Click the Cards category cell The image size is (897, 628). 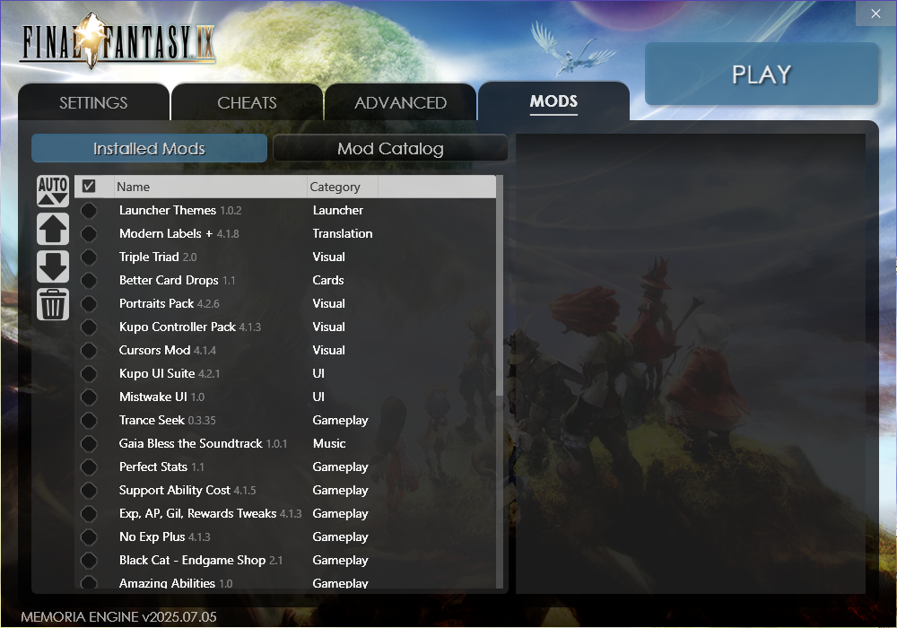328,280
